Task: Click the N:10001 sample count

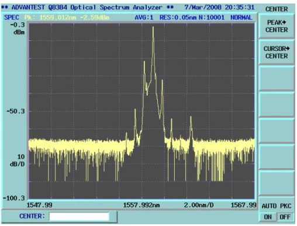Action: pos(212,18)
